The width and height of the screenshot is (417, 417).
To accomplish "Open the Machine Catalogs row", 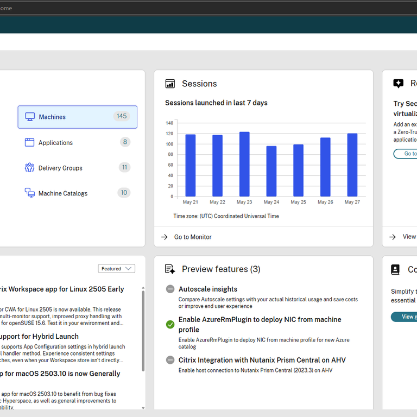I will pyautogui.click(x=78, y=193).
